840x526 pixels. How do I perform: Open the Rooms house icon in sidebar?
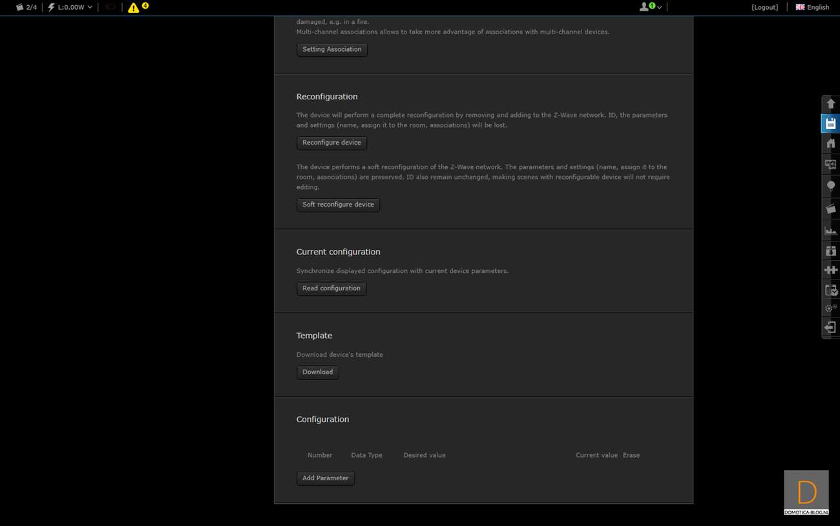831,143
